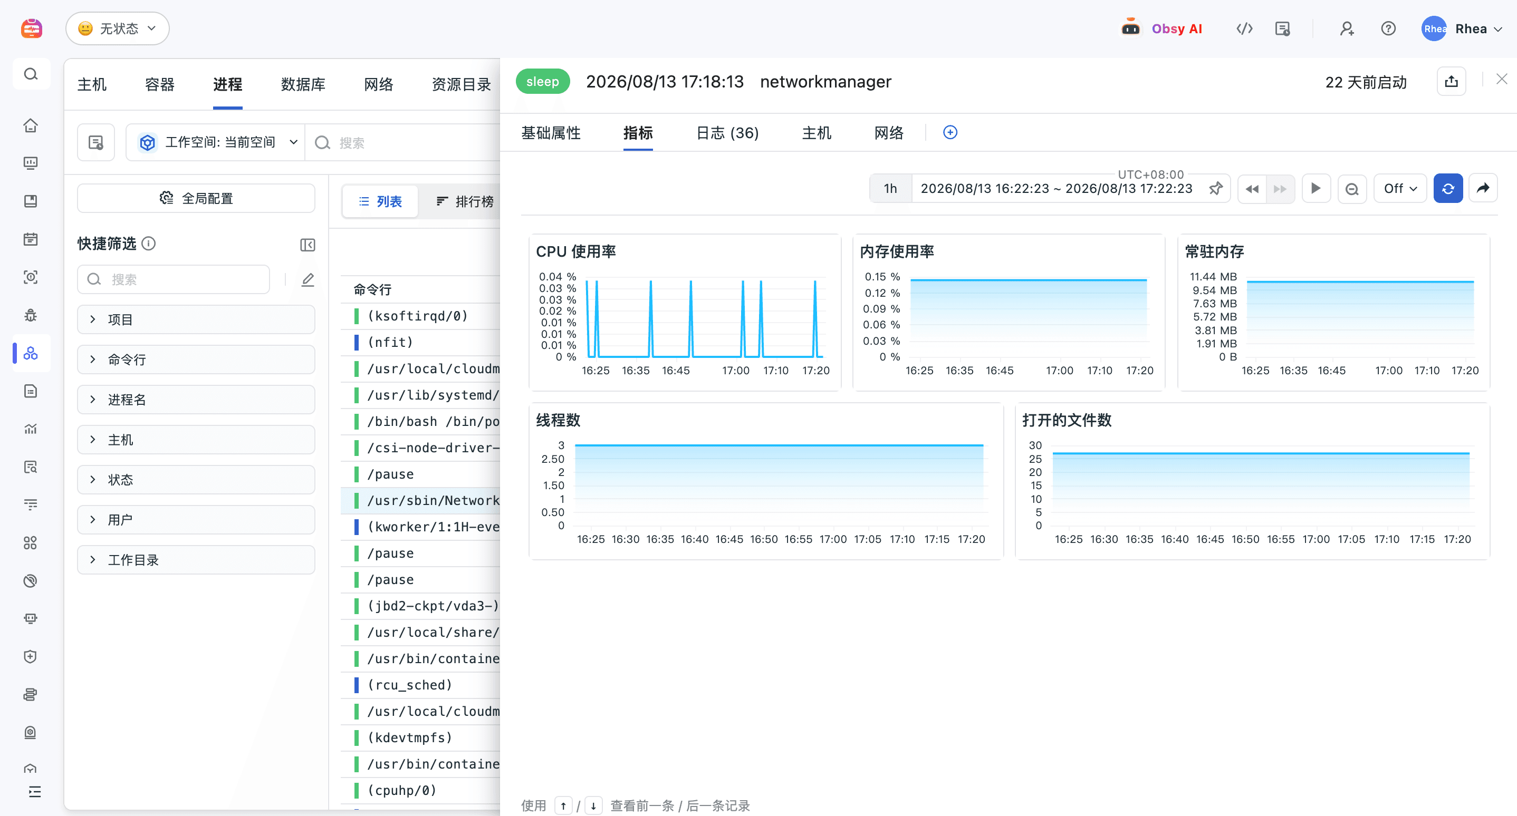Screen dimensions: 1517x816
Task: Select the (ksoftirqd/0) process row
Action: tap(420, 316)
